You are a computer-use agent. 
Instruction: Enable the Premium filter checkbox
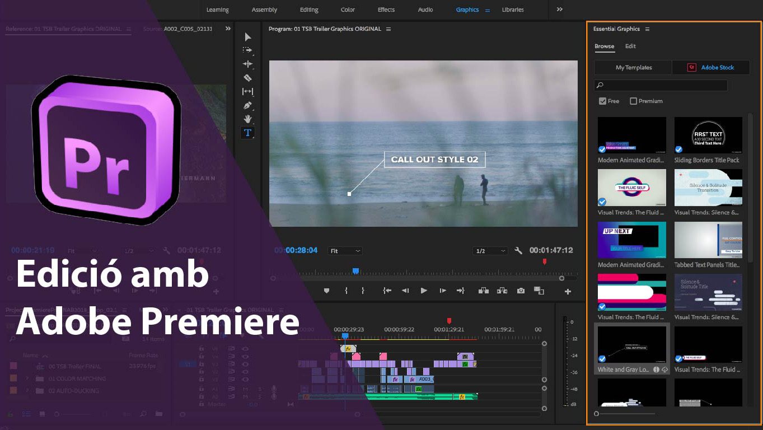[x=633, y=101]
